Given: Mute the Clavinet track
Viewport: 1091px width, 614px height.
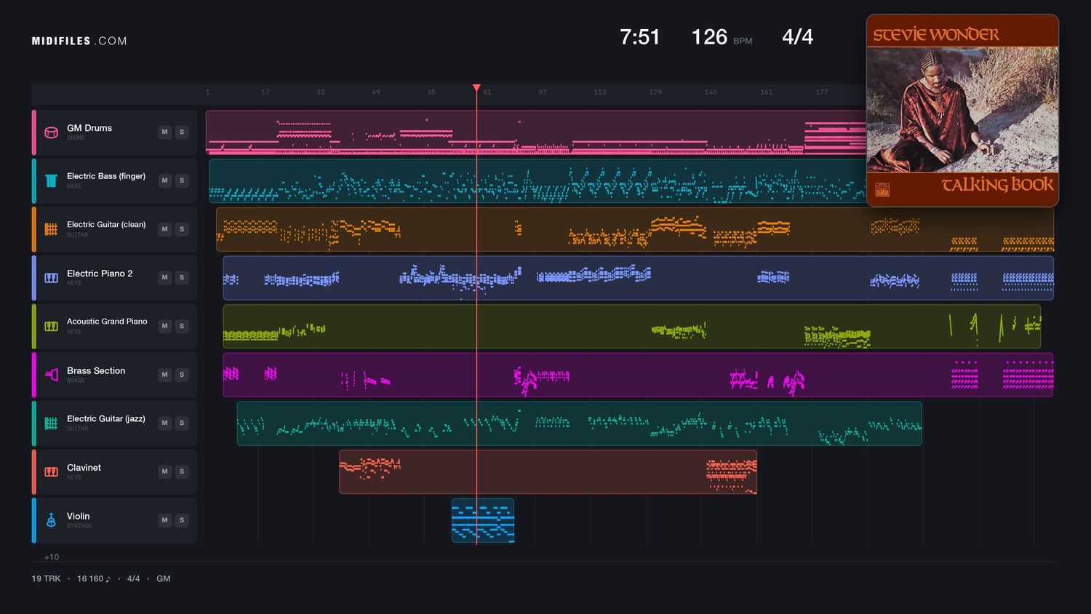Looking at the screenshot, I should 165,471.
